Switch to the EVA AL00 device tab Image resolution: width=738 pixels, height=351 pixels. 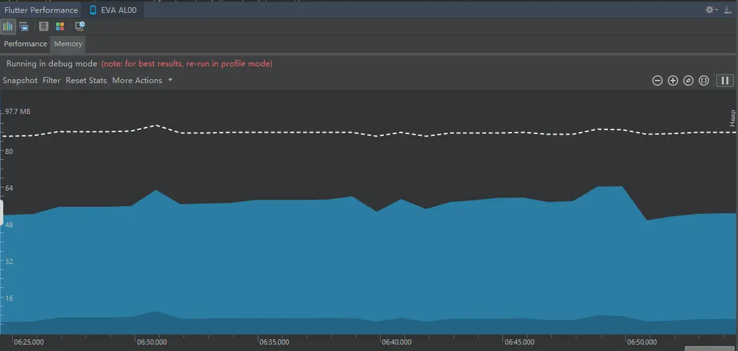(113, 10)
